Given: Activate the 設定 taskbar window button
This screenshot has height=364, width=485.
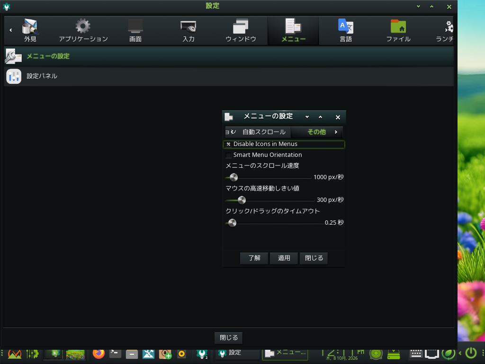Looking at the screenshot, I should [x=237, y=354].
